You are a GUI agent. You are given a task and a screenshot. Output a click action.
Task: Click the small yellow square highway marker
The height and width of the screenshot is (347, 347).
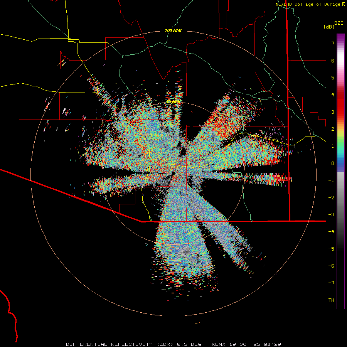click(70, 40)
